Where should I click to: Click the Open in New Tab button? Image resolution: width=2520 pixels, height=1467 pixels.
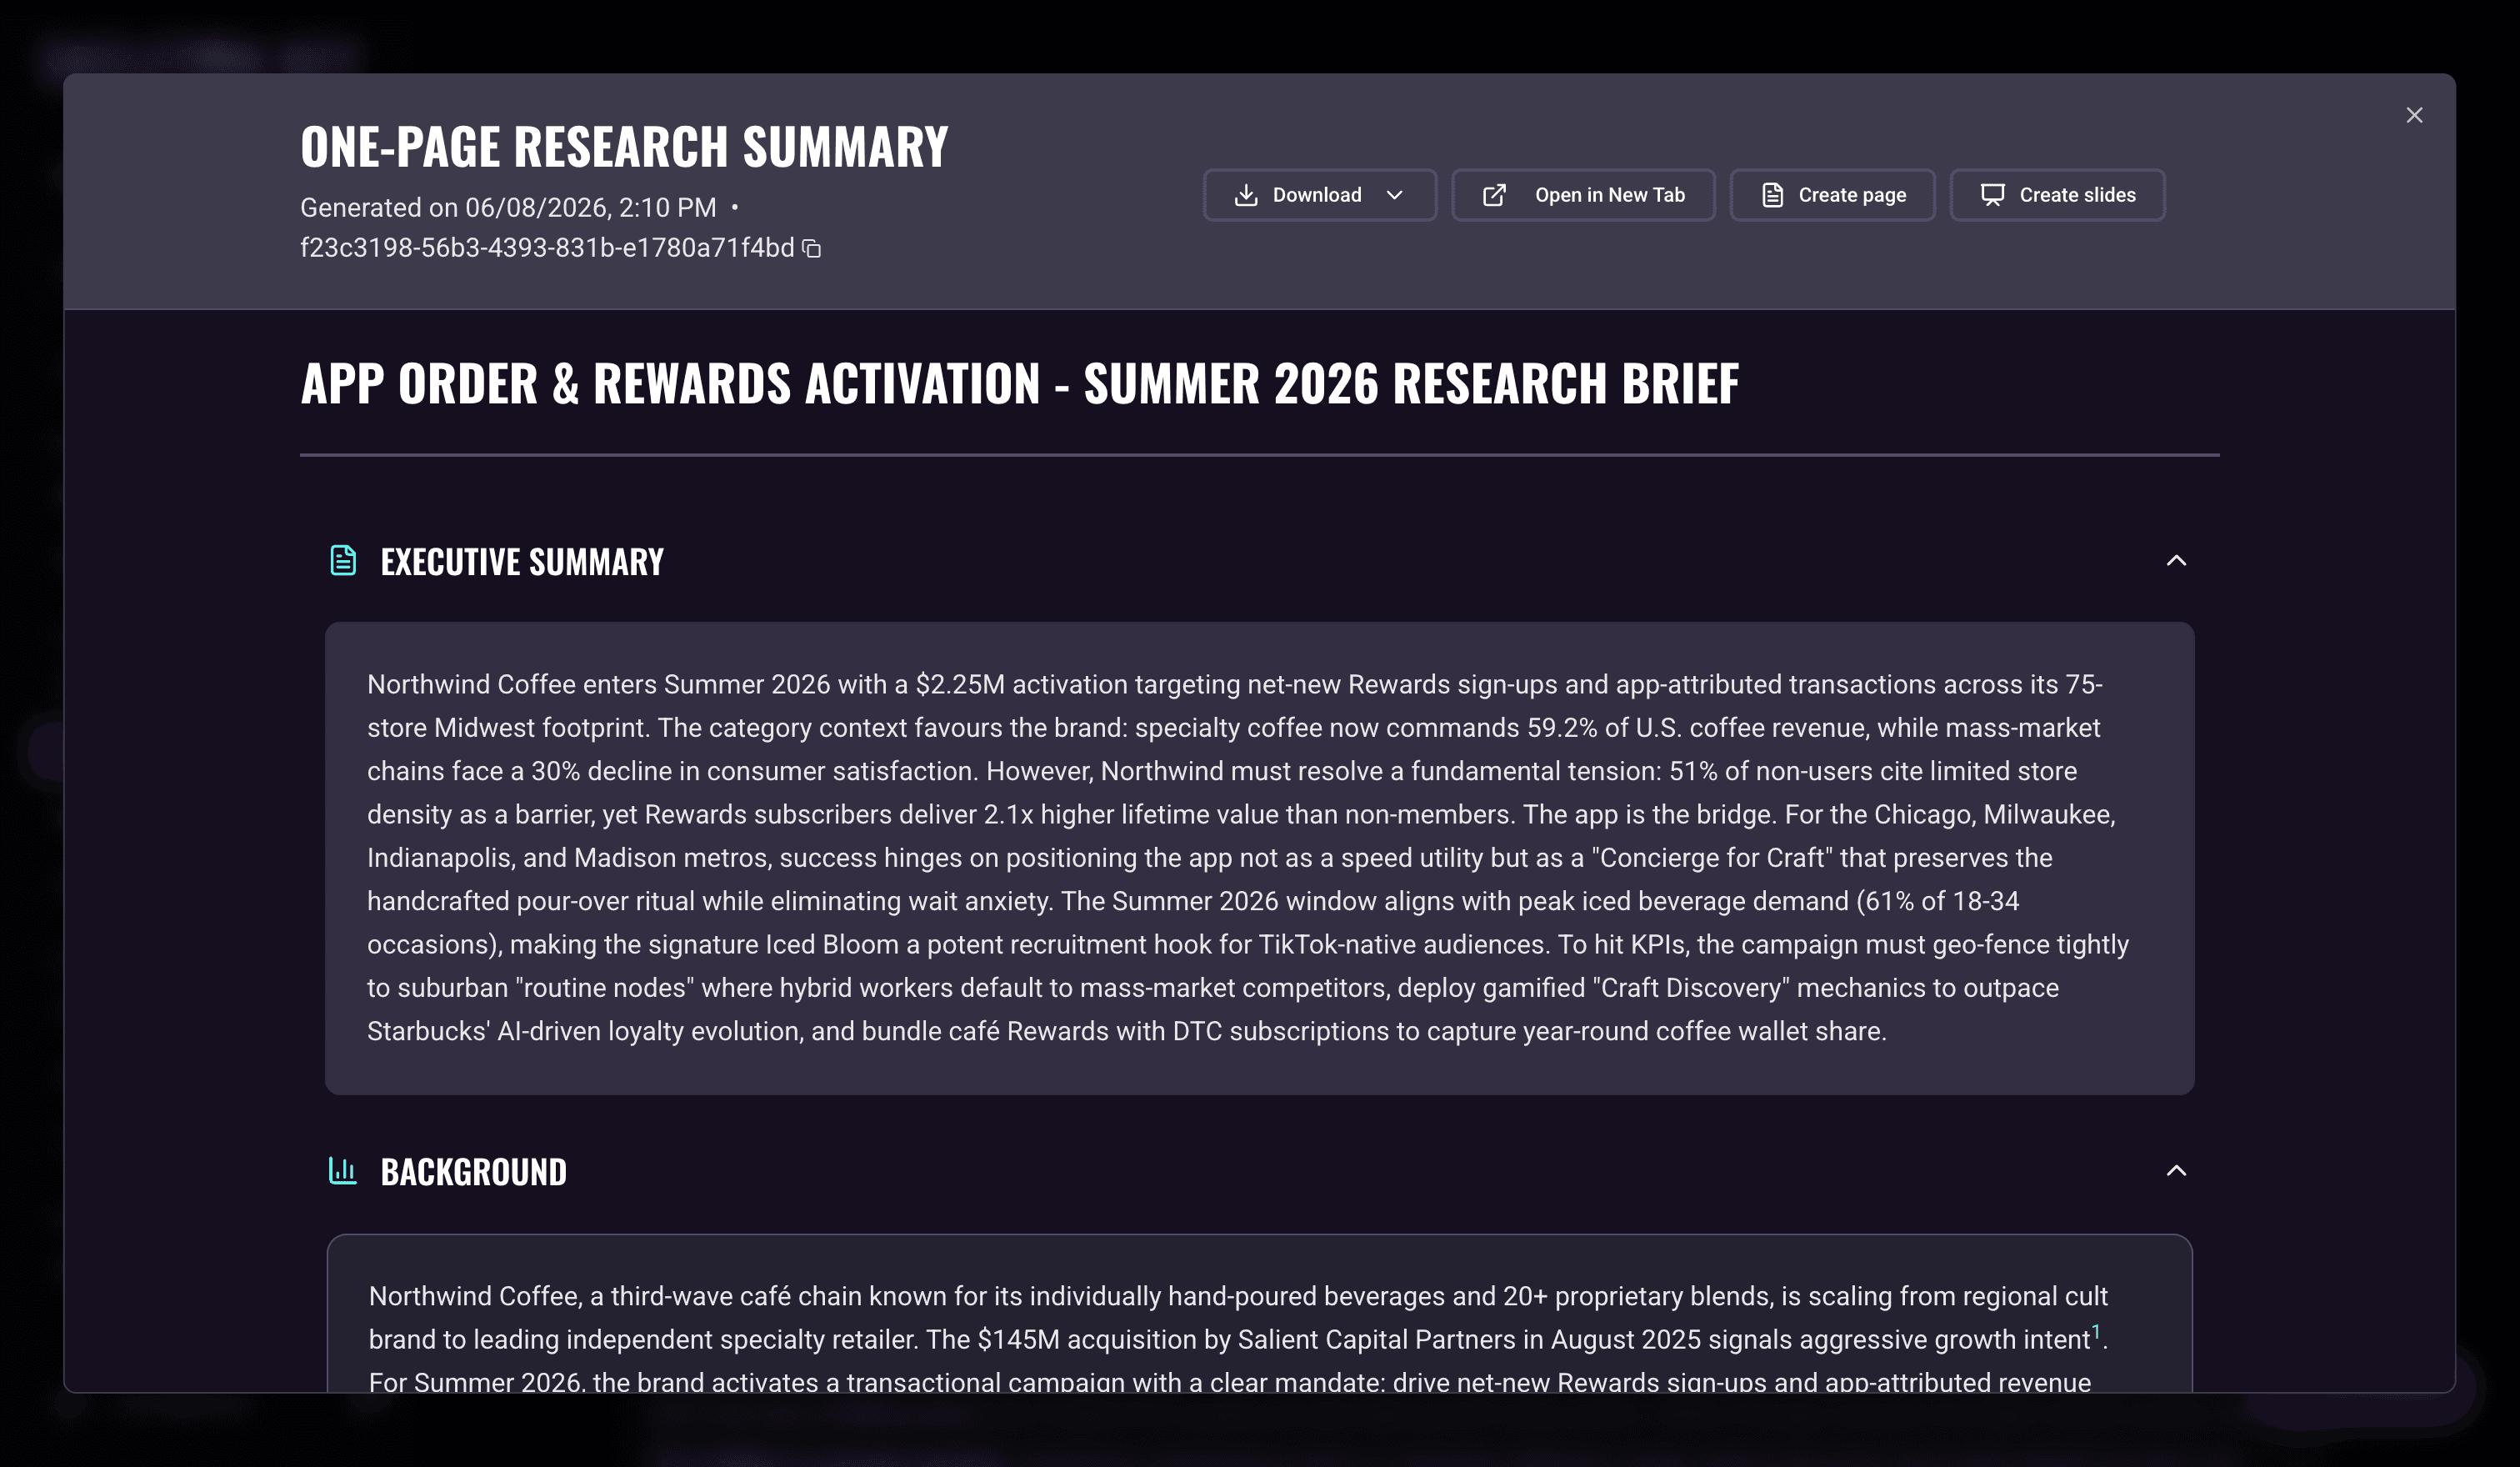tap(1583, 195)
